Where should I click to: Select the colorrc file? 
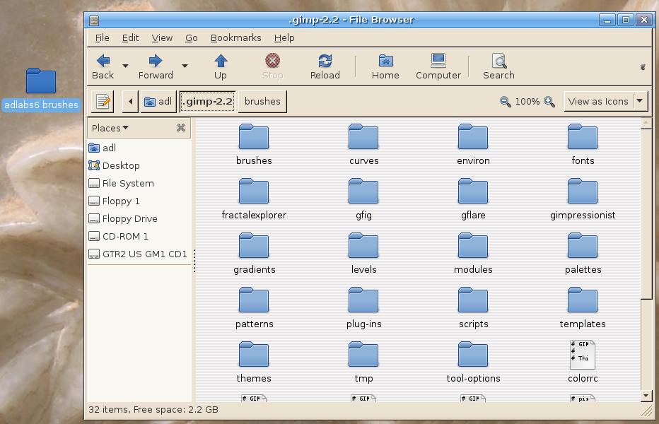[583, 362]
